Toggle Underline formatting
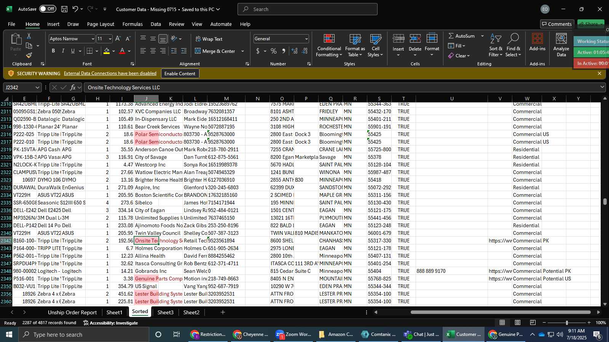This screenshot has height=342, width=609. [73, 51]
